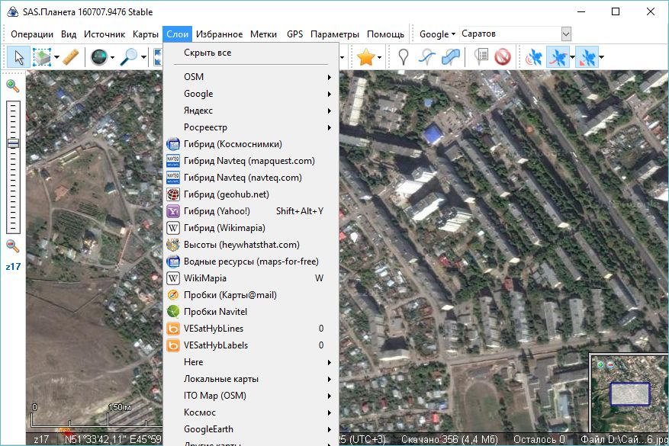Image resolution: width=669 pixels, height=446 pixels.
Task: Open the Вид menu
Action: (68, 34)
